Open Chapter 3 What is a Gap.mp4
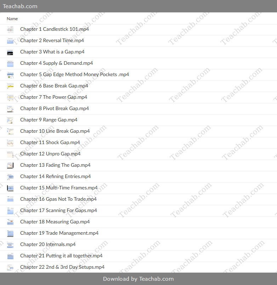This screenshot has height=285, width=277. pyautogui.click(x=52, y=52)
